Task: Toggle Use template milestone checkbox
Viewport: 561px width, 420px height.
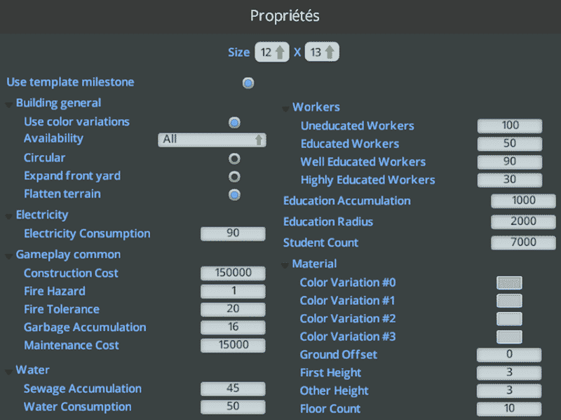Action: 248,83
